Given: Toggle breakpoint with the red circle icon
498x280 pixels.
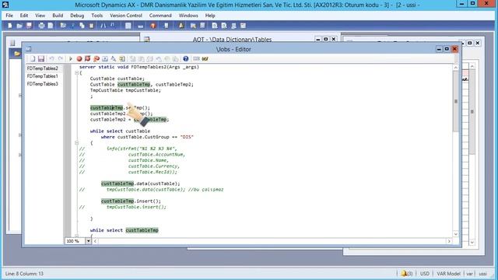Looking at the screenshot, I should (x=79, y=59).
